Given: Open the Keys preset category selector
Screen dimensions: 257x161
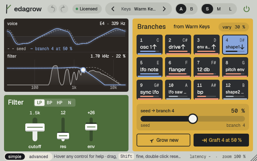Looking at the screenshot, I should (126, 9).
